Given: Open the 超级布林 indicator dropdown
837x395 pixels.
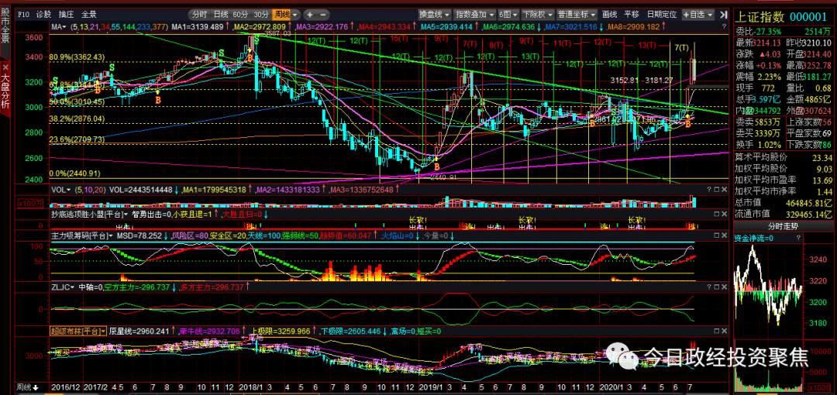Looking at the screenshot, I should pos(78,331).
